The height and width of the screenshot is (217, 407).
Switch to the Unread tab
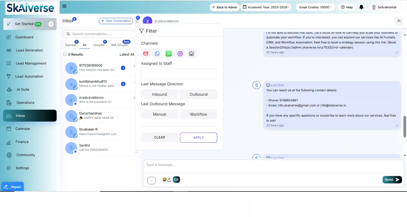tap(99, 45)
